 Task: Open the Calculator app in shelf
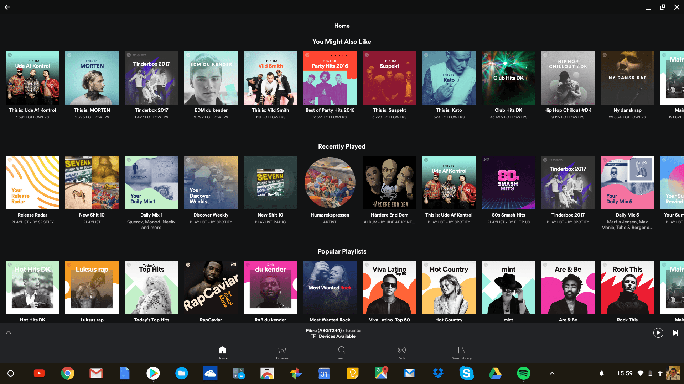pyautogui.click(x=239, y=373)
